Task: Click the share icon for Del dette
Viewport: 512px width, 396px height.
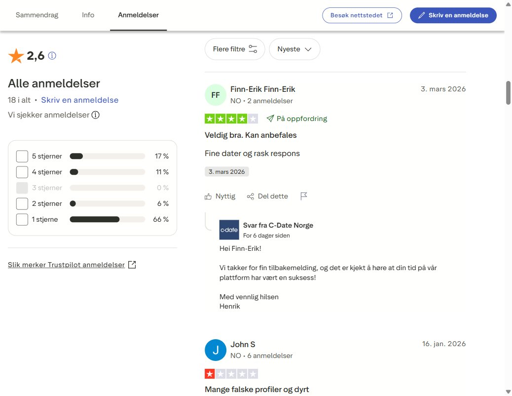Action: [251, 197]
